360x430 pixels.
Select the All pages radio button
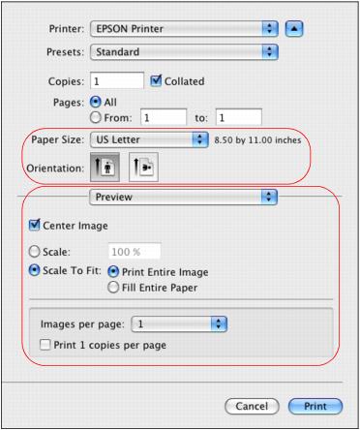96,103
